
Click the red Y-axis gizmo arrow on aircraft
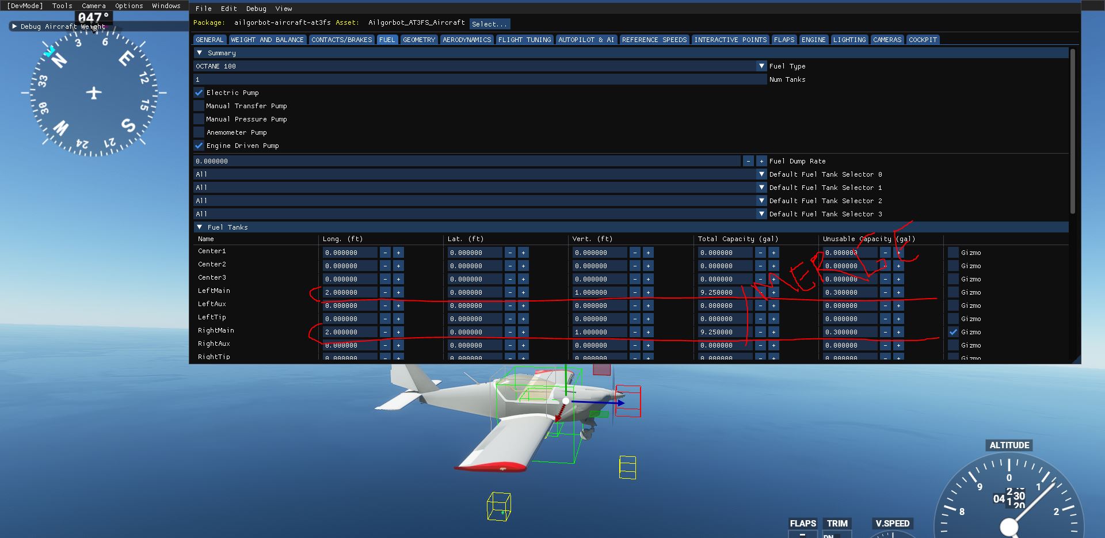point(560,411)
